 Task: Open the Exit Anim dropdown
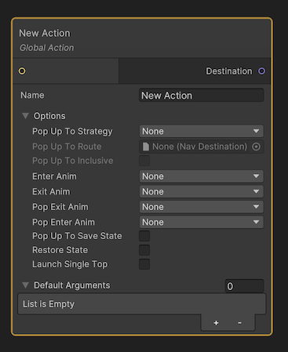[201, 191]
